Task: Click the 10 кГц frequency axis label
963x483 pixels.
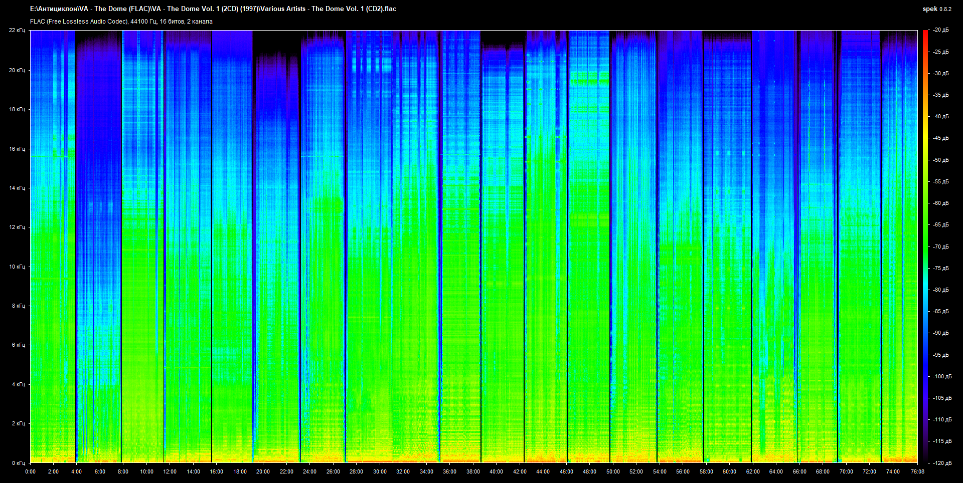Action: point(17,267)
